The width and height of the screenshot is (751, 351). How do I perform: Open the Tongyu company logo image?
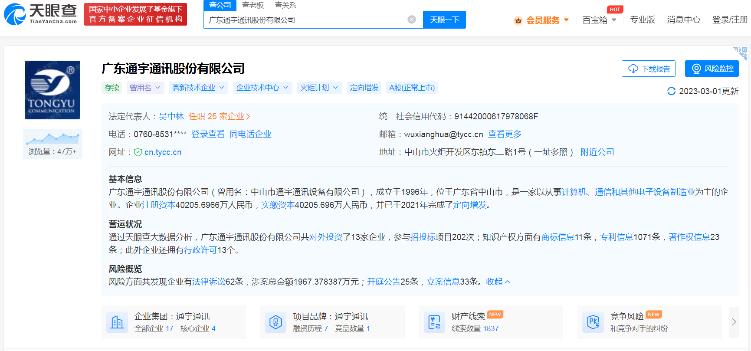(52, 90)
